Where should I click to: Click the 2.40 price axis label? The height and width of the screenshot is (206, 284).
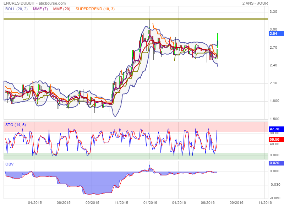click(x=273, y=65)
